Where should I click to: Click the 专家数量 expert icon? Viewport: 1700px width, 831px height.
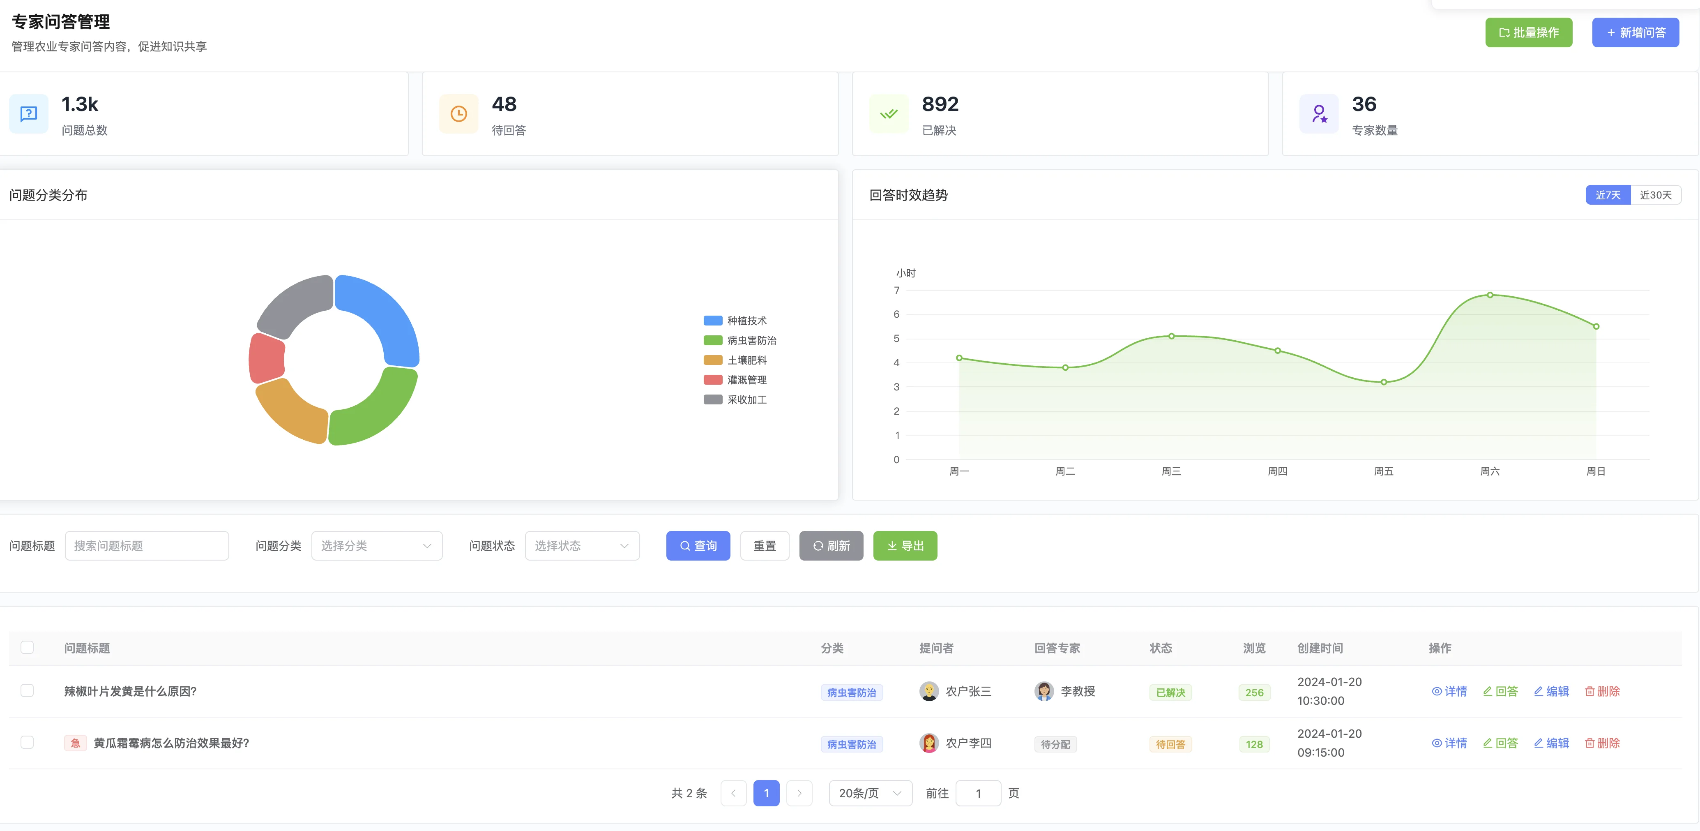coord(1318,113)
